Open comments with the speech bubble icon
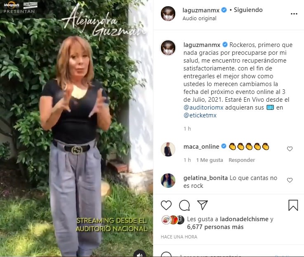Viewport: 304px width, 257px height. point(184,205)
